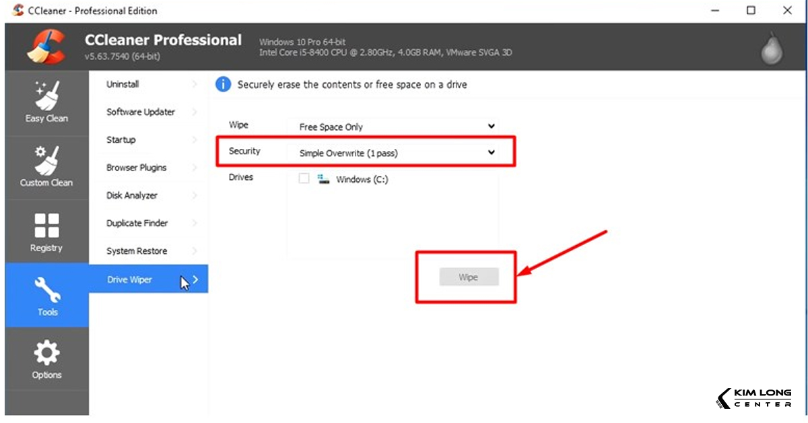The width and height of the screenshot is (808, 423).
Task: Open the Security overwrite dropdown
Action: [x=397, y=153]
